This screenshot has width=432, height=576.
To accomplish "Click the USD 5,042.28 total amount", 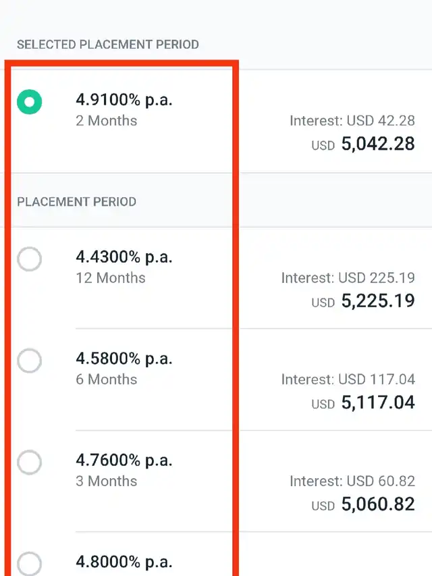I will (363, 144).
